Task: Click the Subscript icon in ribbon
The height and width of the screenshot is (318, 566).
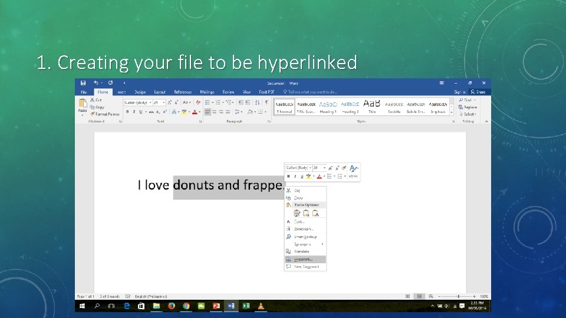Action: point(158,112)
